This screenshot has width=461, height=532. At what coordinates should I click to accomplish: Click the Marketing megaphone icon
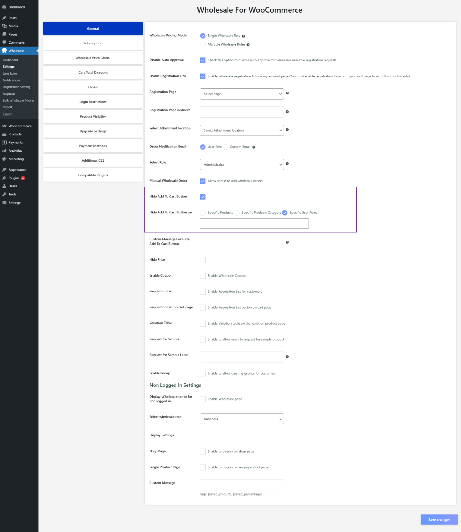click(x=4, y=159)
